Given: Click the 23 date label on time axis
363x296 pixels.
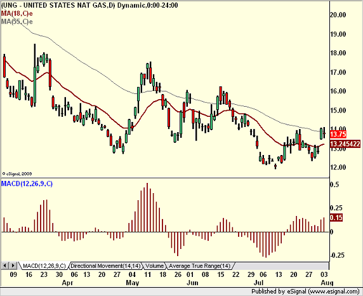Looking at the screenshot, I should coord(44,274).
